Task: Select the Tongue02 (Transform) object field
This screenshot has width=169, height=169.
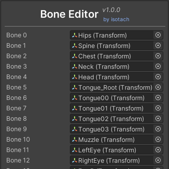Action: (111, 119)
